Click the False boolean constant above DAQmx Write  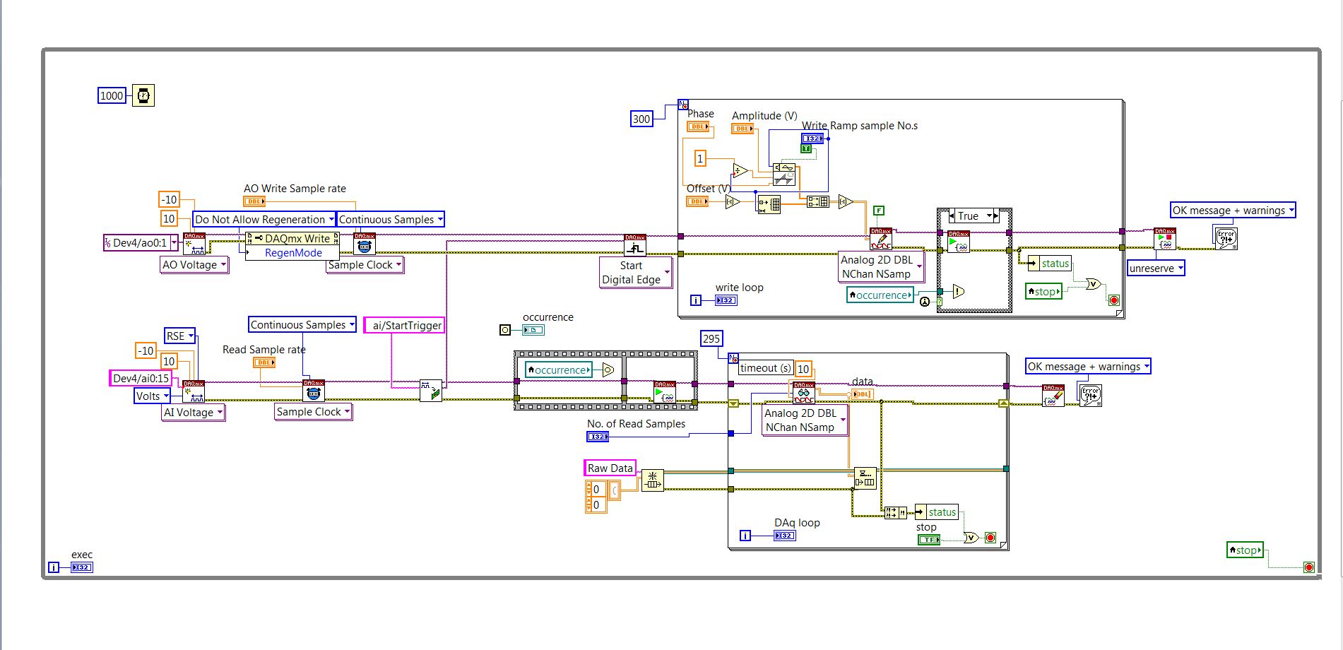pos(879,211)
